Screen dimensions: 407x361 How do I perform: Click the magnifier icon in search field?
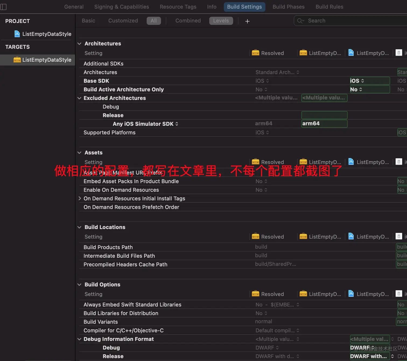300,21
